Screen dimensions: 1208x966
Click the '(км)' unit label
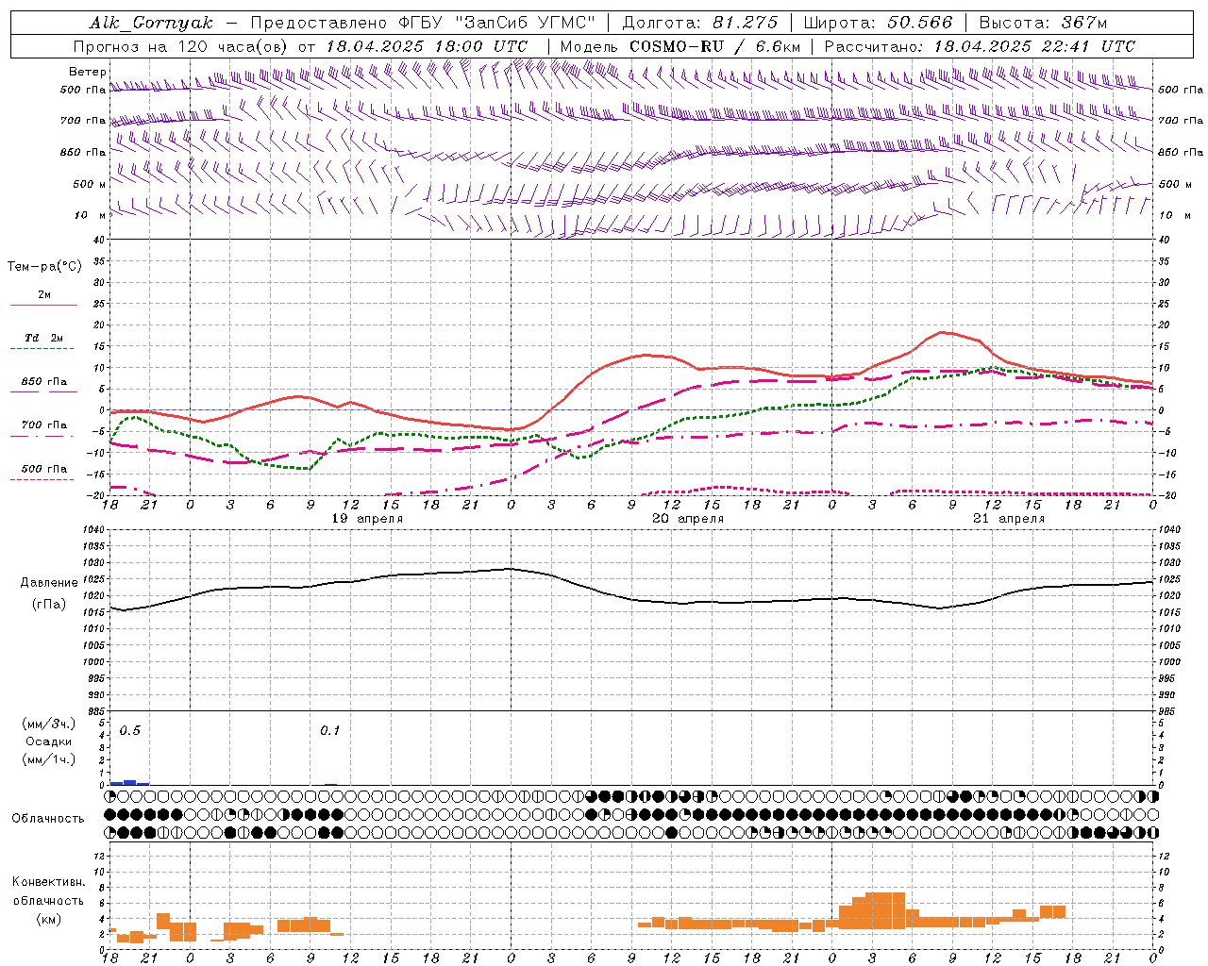[x=49, y=919]
